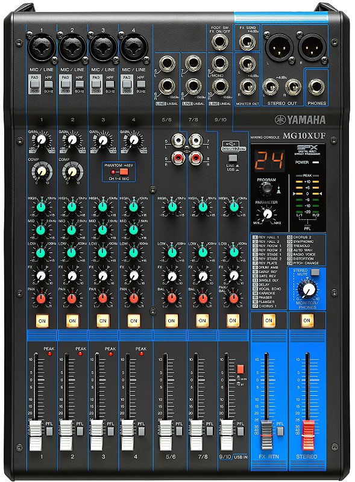Click the channel 1 HIGH EQ knob
This screenshot has width=355, height=482.
click(x=41, y=207)
